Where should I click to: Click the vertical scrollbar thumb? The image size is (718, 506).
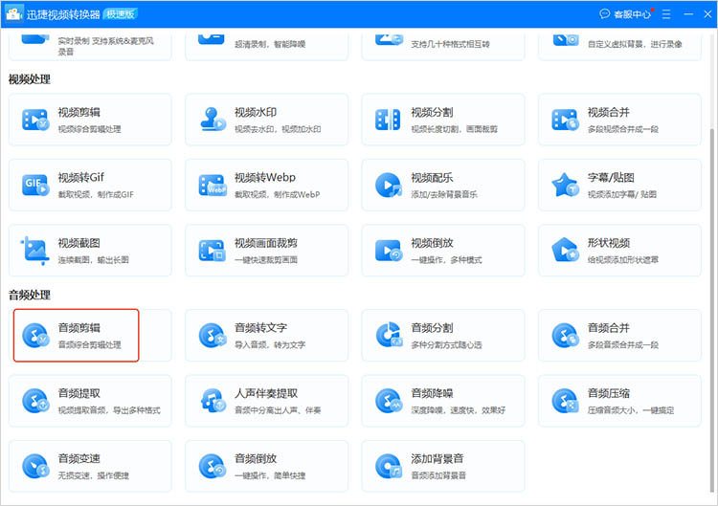[712, 310]
